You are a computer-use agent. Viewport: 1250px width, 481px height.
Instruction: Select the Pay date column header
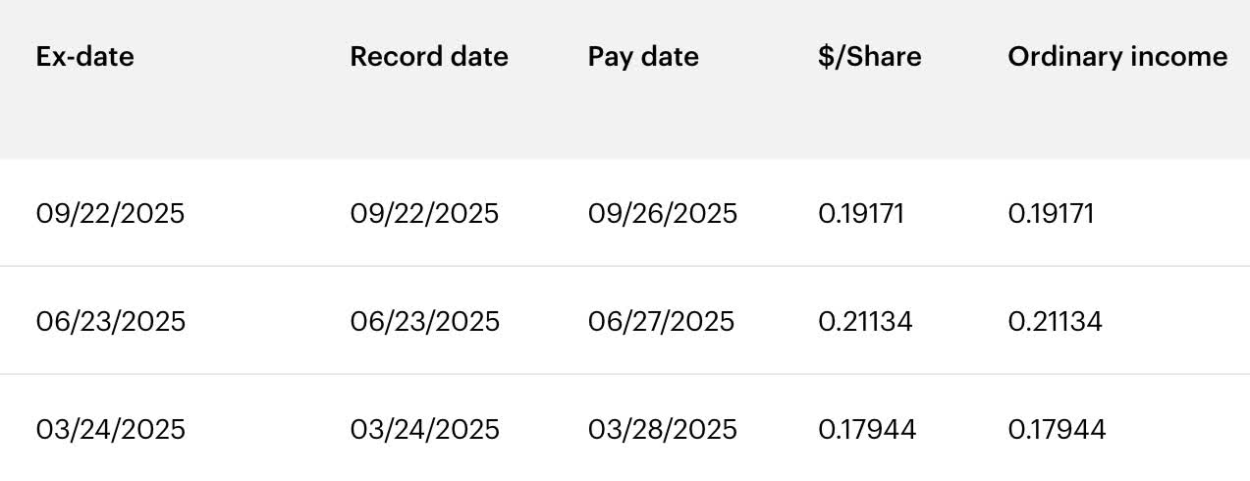coord(643,57)
